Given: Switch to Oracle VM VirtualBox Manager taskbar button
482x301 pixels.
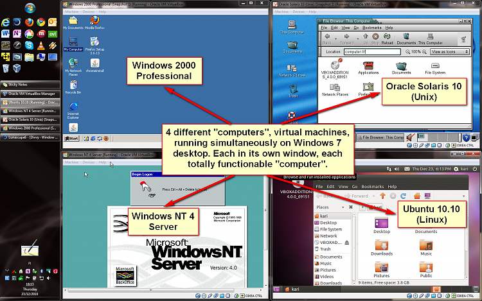Looking at the screenshot, I should (x=30, y=94).
